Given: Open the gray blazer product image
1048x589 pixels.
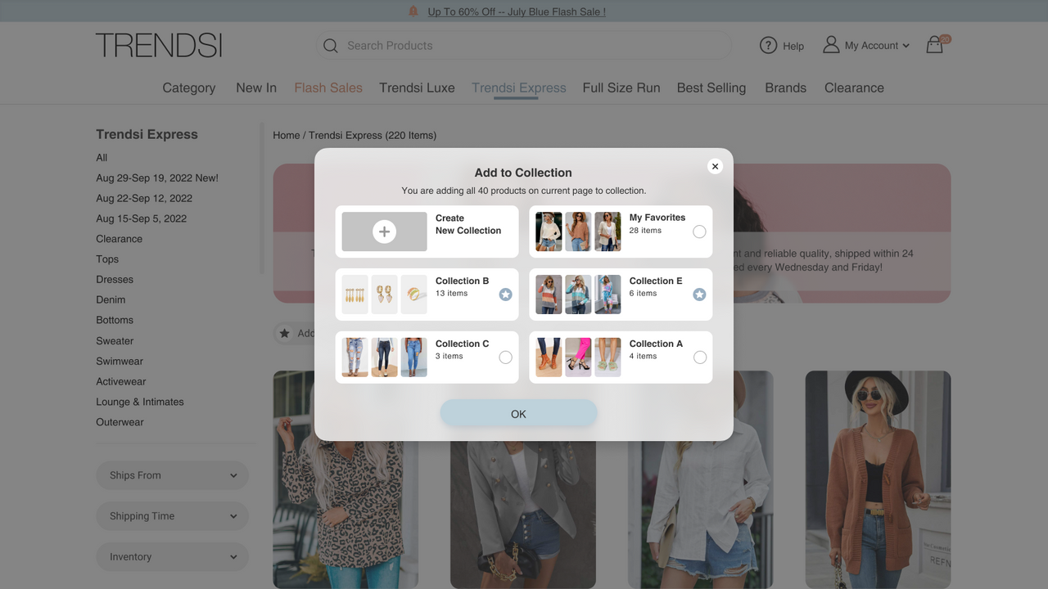Looking at the screenshot, I should pos(523,515).
